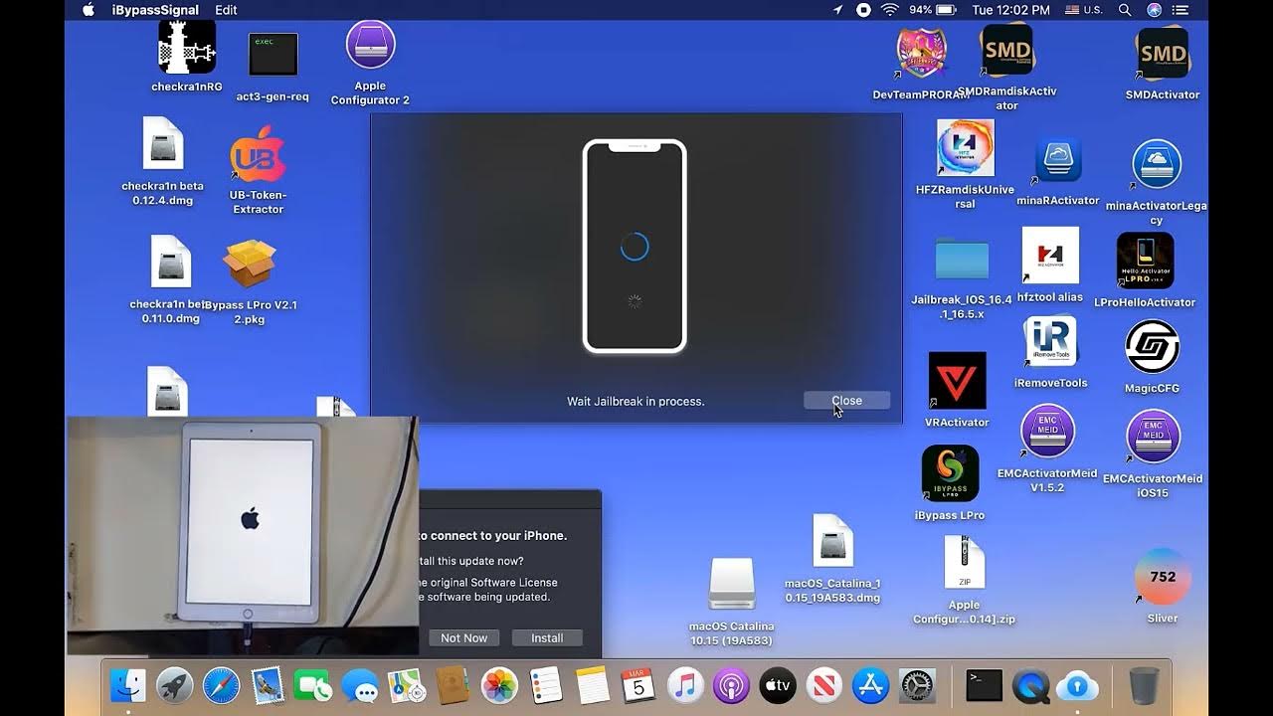Image resolution: width=1273 pixels, height=716 pixels.
Task: Open News from the dock
Action: click(x=824, y=686)
